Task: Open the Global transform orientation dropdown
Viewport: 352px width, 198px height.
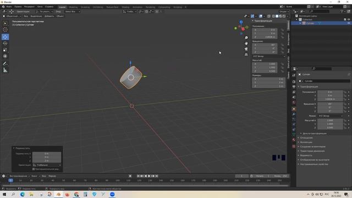Action: point(130,12)
